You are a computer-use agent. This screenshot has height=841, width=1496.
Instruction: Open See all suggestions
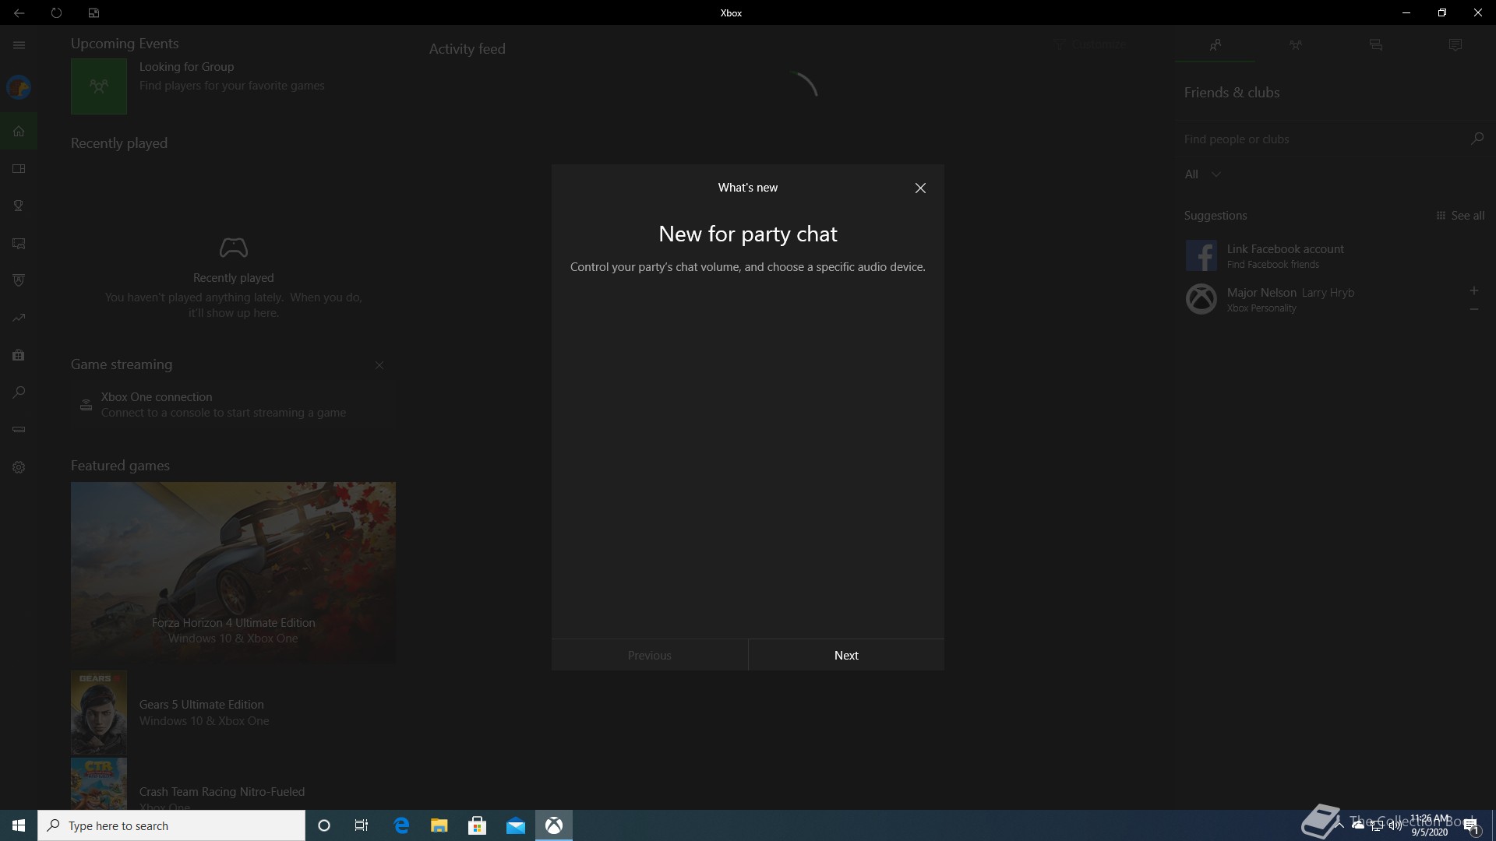click(x=1460, y=216)
